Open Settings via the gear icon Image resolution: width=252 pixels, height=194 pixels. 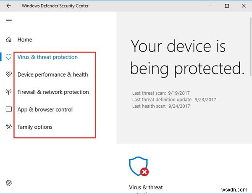pyautogui.click(x=9, y=183)
